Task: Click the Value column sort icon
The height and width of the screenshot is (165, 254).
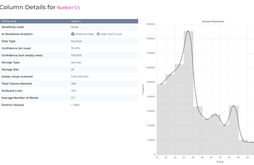Action: tap(80, 21)
